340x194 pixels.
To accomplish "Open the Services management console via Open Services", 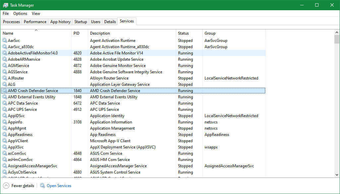I will click(x=59, y=185).
